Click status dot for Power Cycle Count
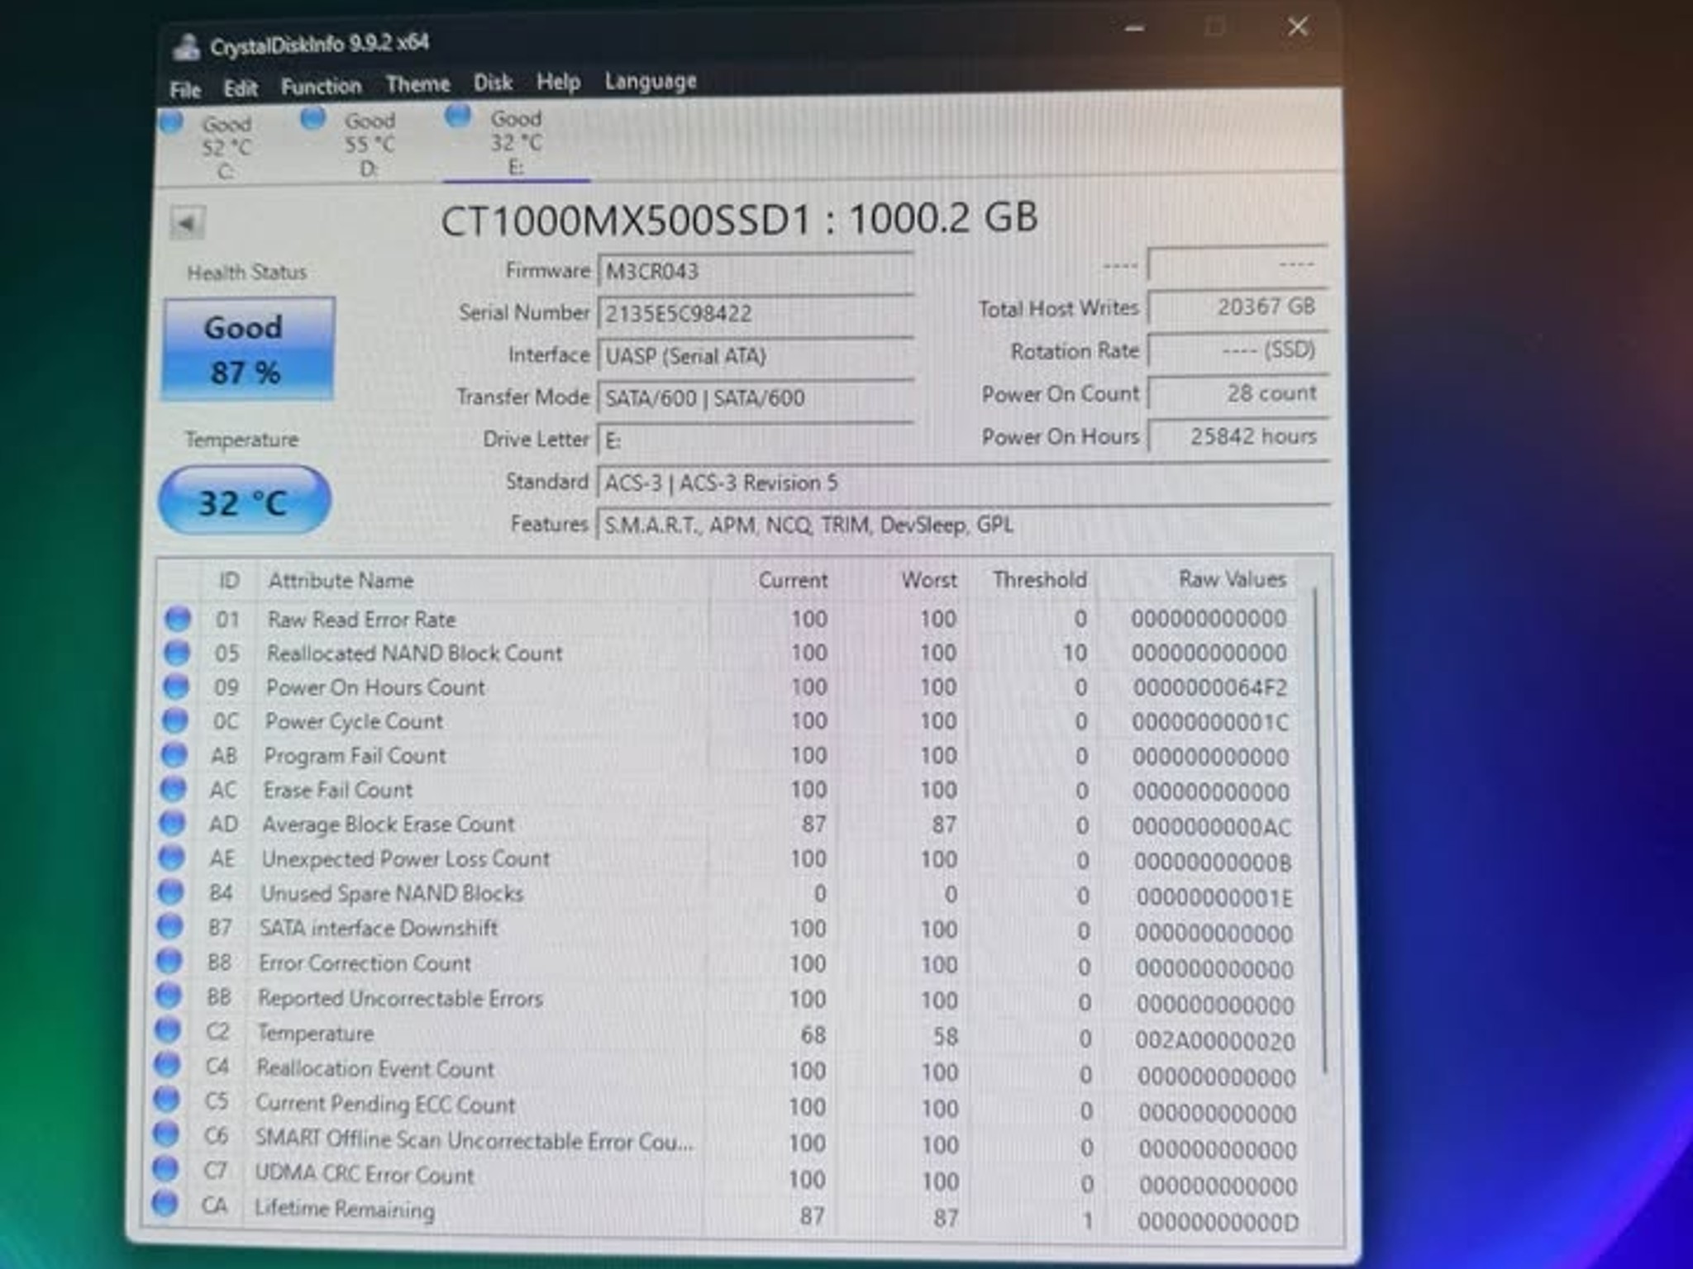This screenshot has width=1693, height=1269. pos(175,720)
